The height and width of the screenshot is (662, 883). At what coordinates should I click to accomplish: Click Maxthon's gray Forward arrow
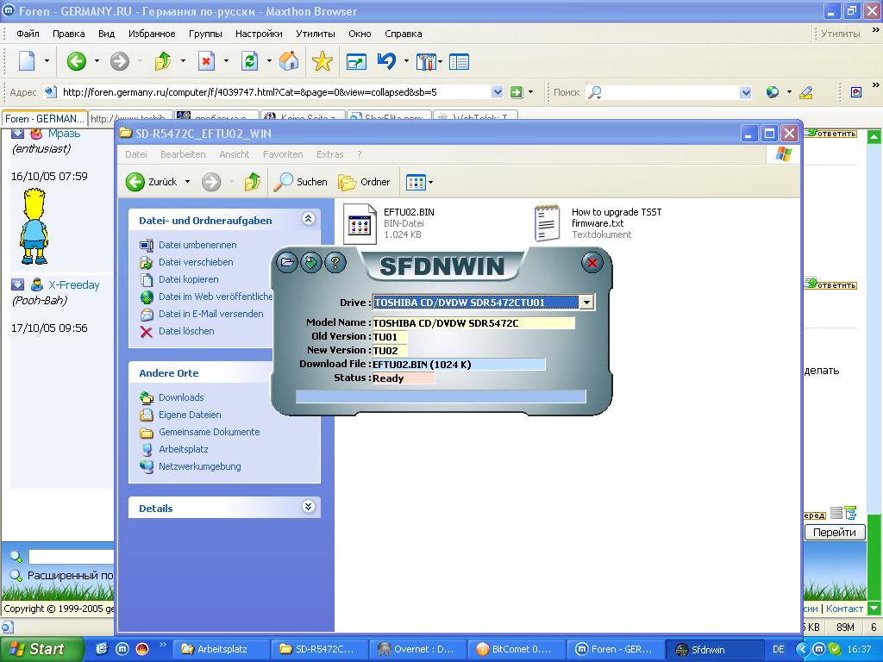tap(119, 61)
